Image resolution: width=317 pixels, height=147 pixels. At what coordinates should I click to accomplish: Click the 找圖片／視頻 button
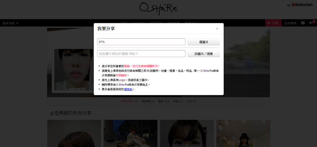pyautogui.click(x=204, y=54)
